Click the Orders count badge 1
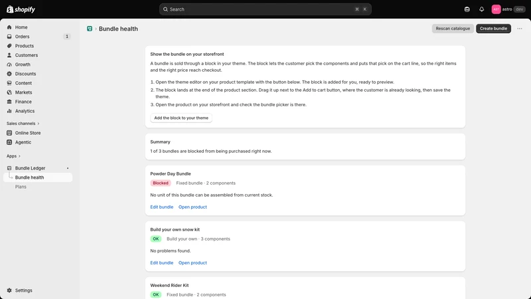 click(67, 37)
